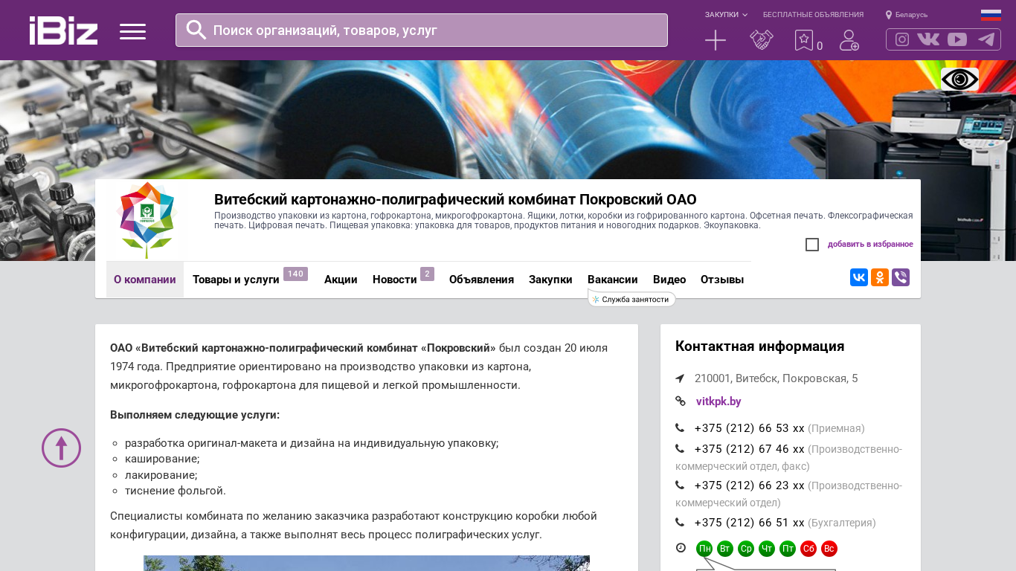This screenshot has height=571, width=1016.
Task: Click the 'лакирование;' list item
Action: pyautogui.click(x=161, y=475)
